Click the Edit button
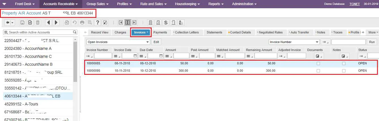Image resolution: width=379 pixels, height=121 pixels. coord(156,42)
